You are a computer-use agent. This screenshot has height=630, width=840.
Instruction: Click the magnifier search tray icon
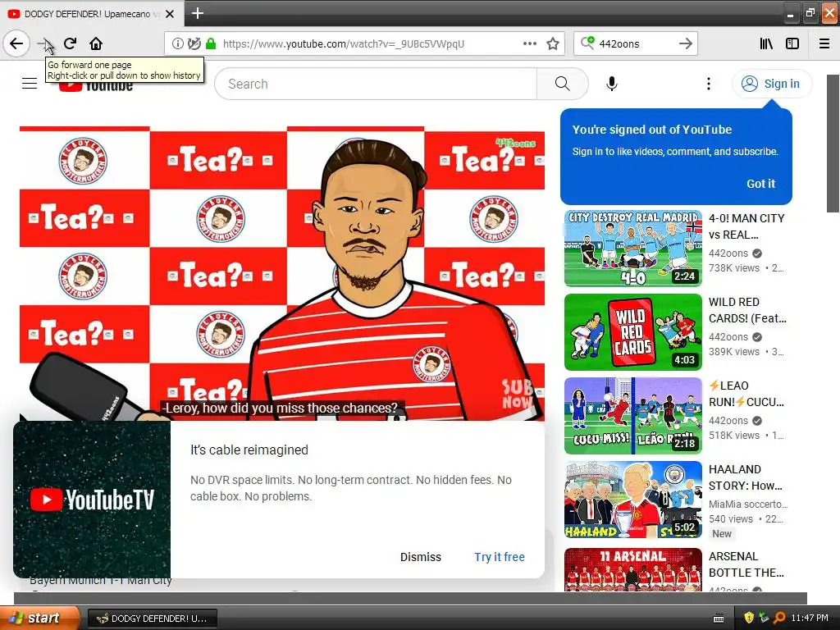[x=779, y=618]
